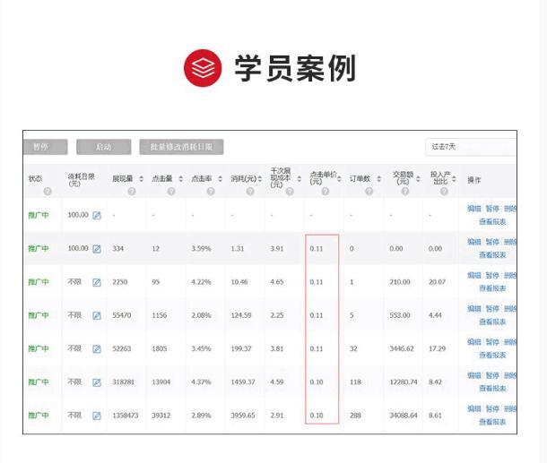This screenshot has width=547, height=463.
Task: Click edit budget icon in the 1358473 impressions row
Action: coord(97,416)
